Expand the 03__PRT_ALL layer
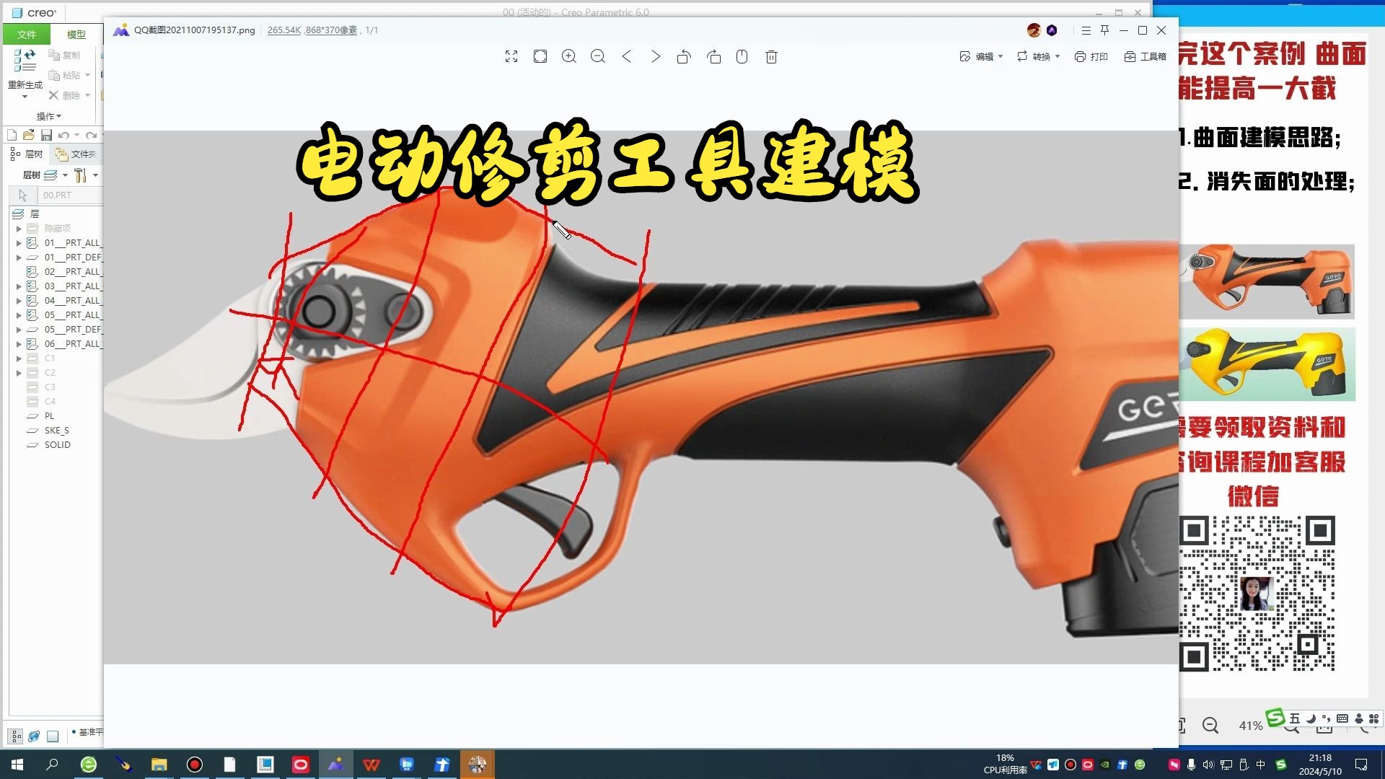 click(19, 286)
